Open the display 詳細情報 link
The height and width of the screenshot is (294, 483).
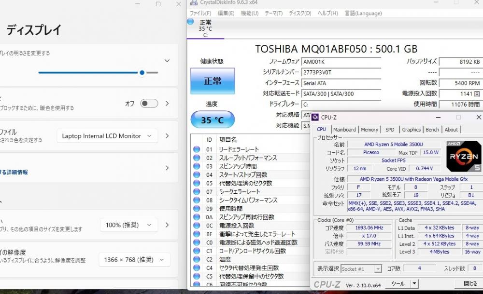14,172
